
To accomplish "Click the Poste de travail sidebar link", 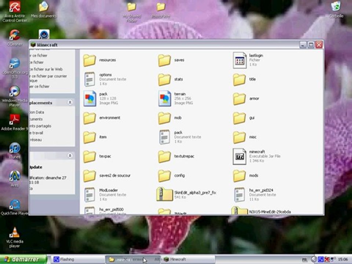I will (x=36, y=133).
